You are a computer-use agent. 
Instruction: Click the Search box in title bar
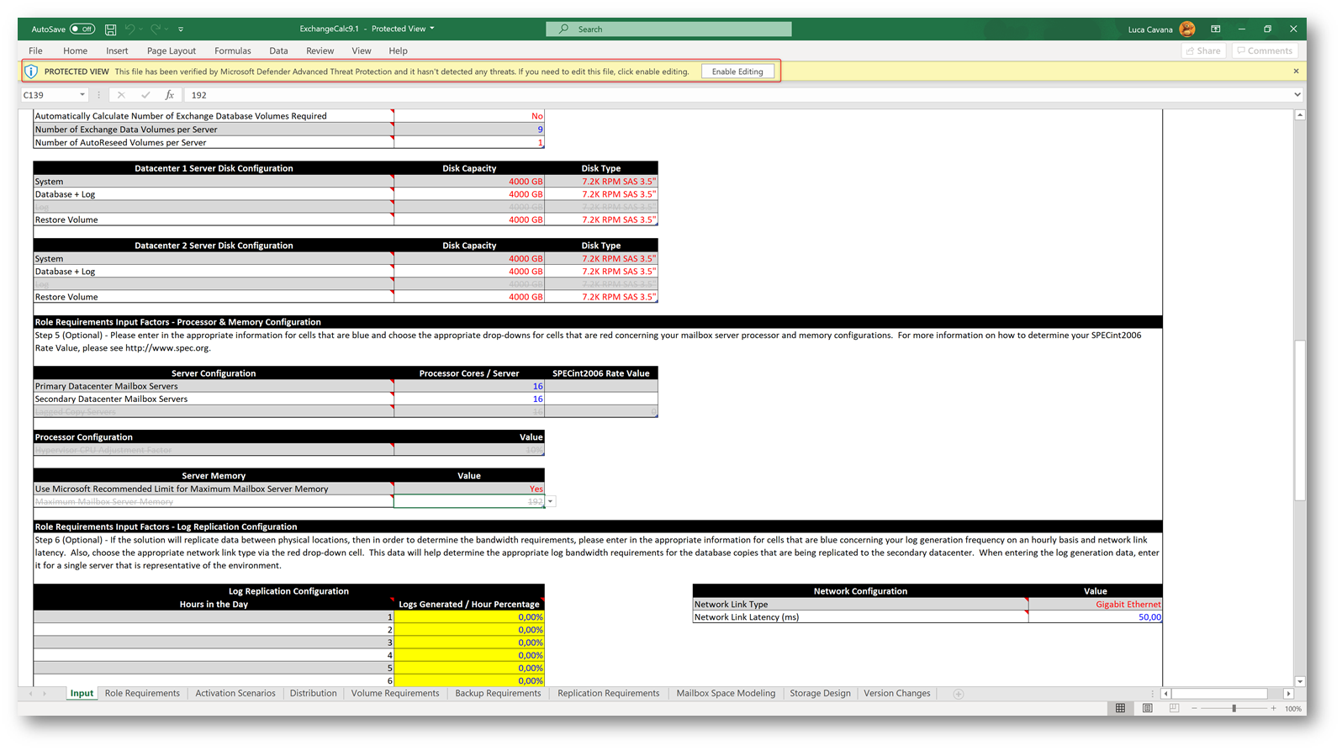pos(668,29)
